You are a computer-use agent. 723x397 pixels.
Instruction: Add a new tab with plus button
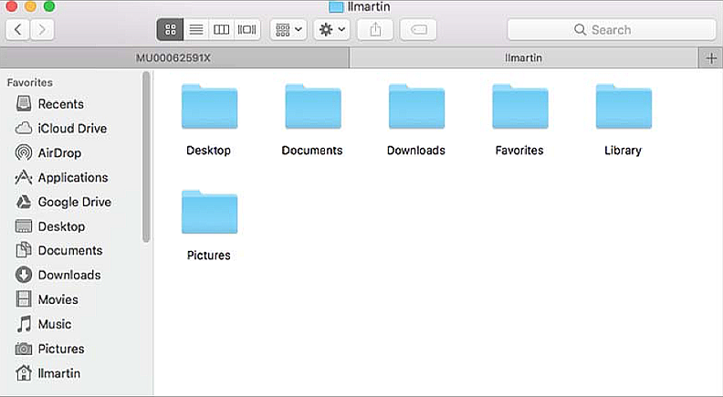click(x=711, y=58)
